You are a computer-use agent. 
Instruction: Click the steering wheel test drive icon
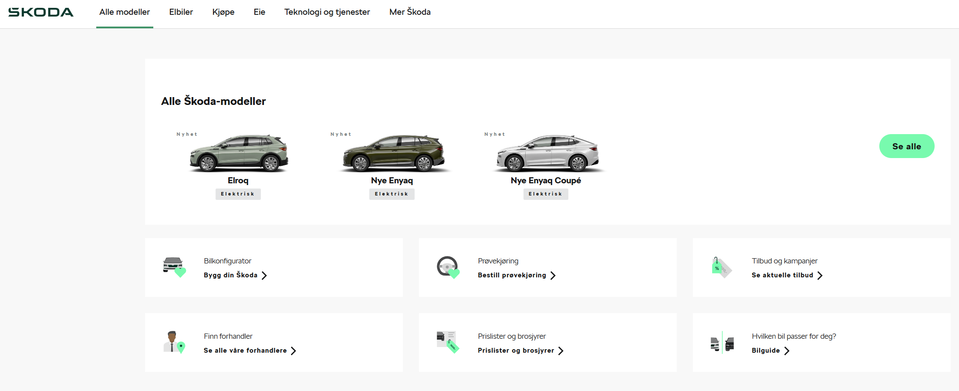pyautogui.click(x=448, y=267)
